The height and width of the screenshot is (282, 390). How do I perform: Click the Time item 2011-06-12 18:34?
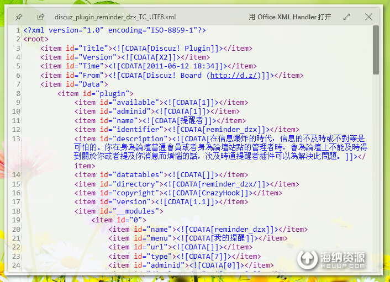[x=149, y=66]
